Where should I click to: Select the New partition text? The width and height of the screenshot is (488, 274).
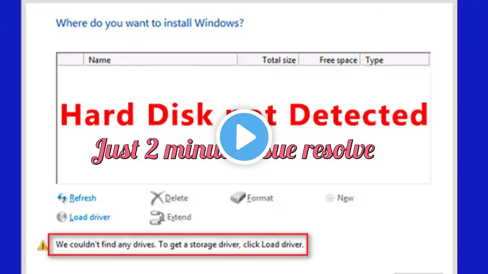pos(345,198)
